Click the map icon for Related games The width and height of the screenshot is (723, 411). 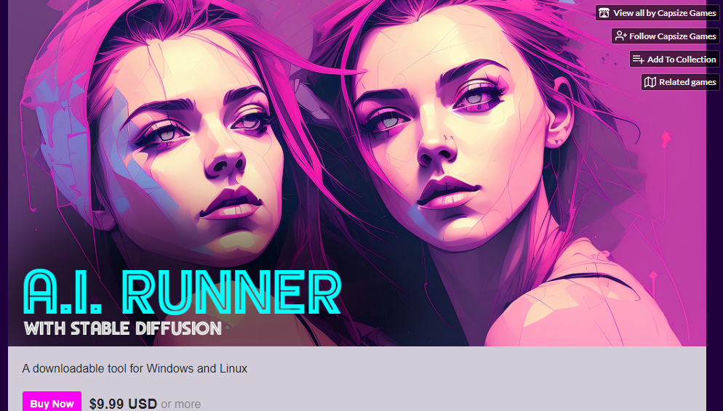click(x=650, y=82)
